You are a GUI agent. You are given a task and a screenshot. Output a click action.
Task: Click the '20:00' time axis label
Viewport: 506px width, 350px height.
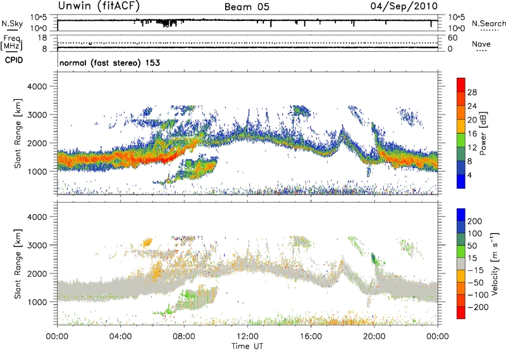pos(374,337)
